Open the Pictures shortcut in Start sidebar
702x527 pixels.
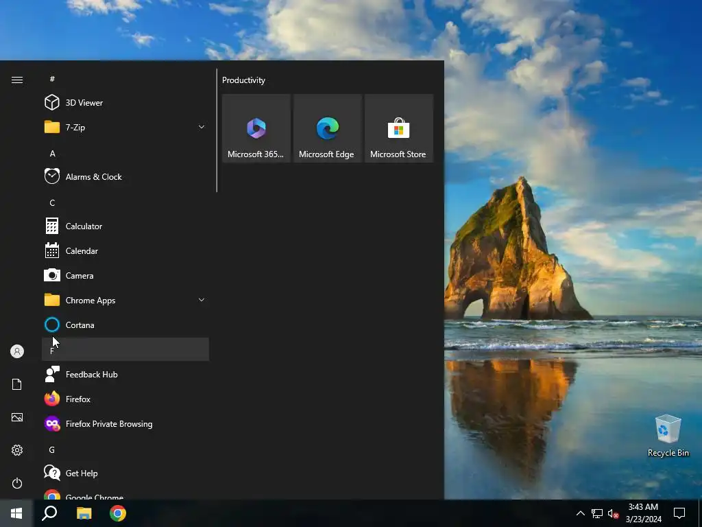[17, 417]
